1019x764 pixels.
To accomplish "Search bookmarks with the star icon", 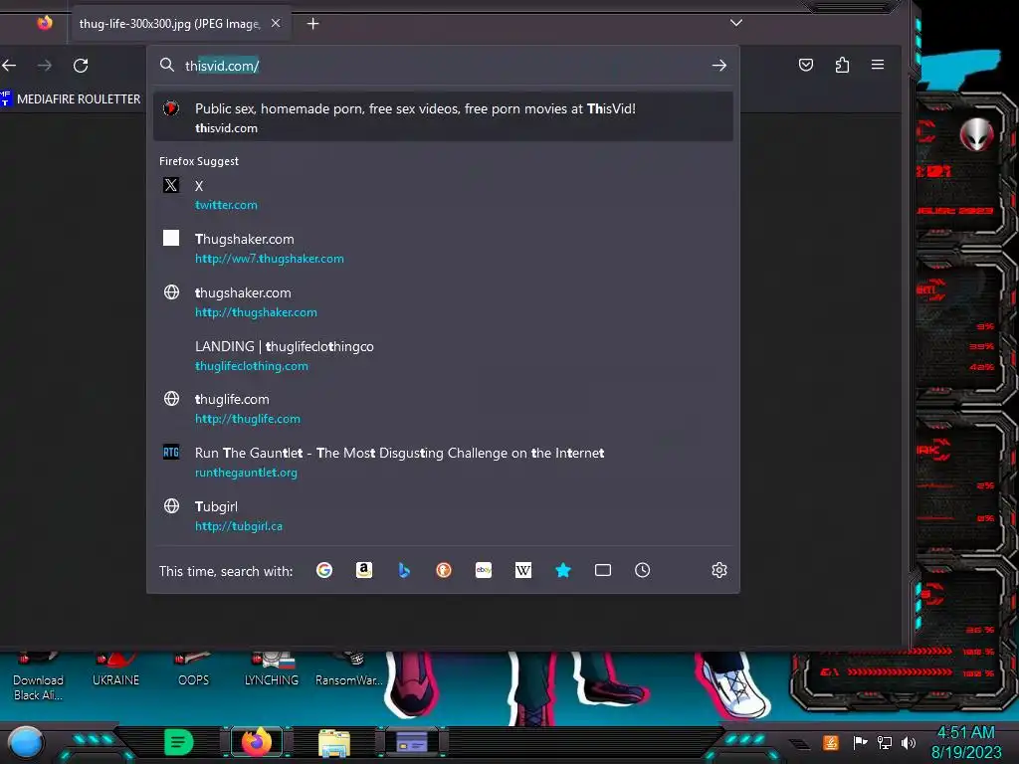I will click(x=563, y=570).
